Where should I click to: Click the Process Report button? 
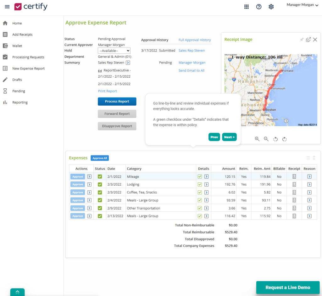click(117, 101)
